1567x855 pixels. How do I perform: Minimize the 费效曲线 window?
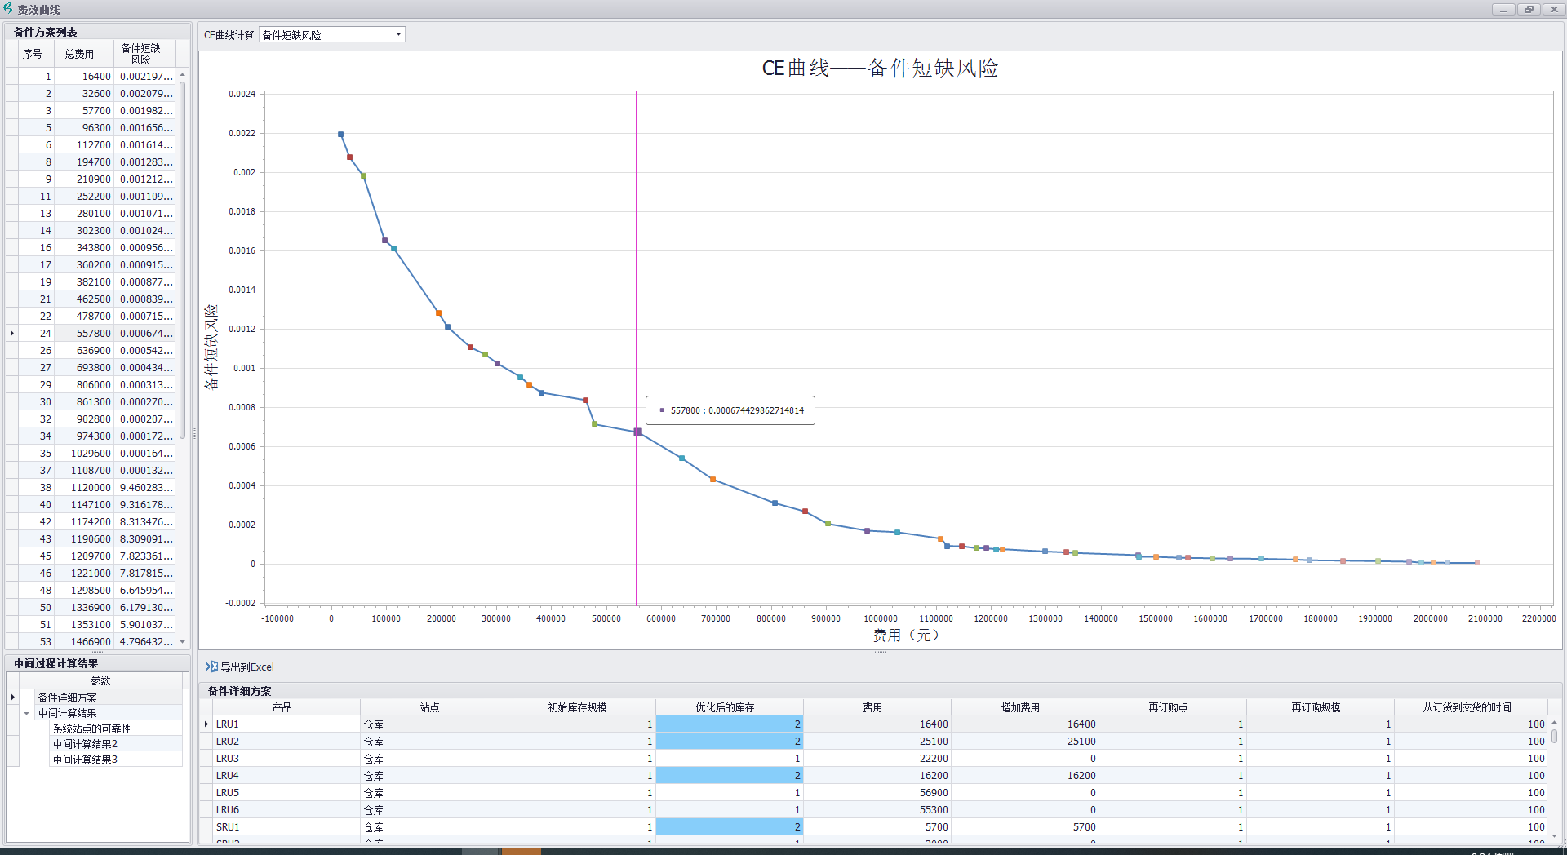(x=1503, y=9)
